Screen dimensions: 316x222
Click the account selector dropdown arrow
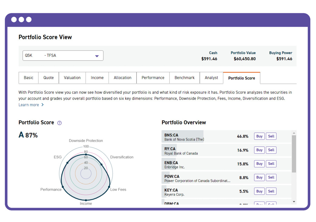97,55
